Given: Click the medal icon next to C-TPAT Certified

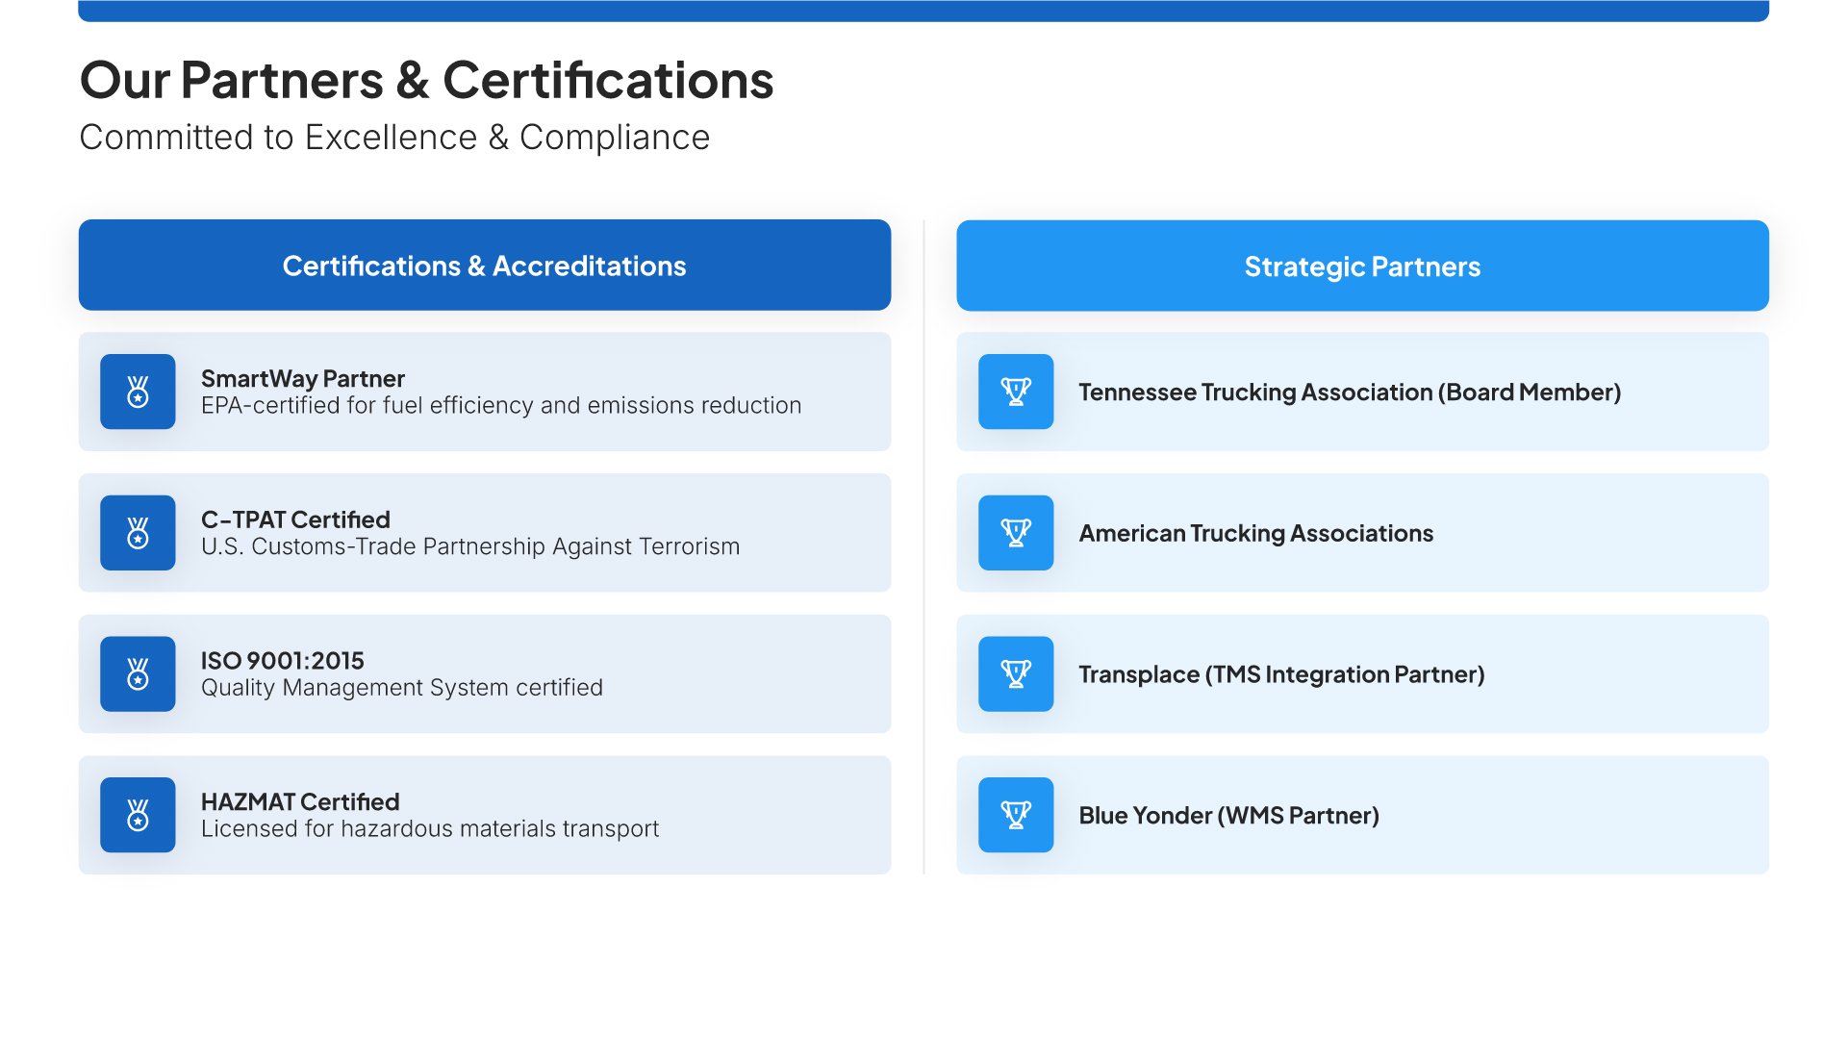Looking at the screenshot, I should (x=138, y=533).
